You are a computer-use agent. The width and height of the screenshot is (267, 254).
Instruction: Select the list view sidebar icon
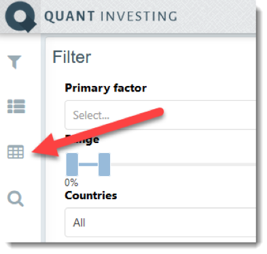click(16, 106)
